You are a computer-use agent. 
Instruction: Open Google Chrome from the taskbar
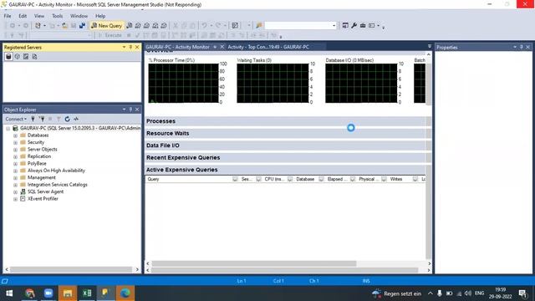pos(30,293)
